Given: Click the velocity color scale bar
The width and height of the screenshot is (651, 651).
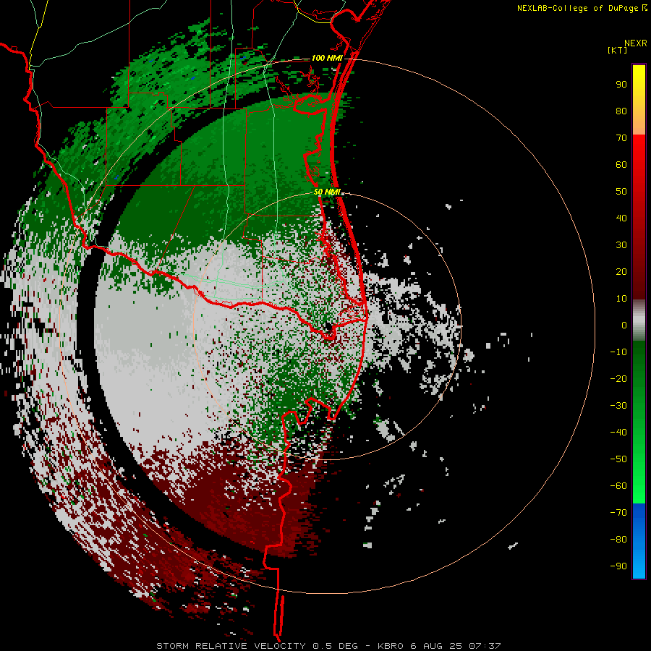Looking at the screenshot, I should 639,321.
